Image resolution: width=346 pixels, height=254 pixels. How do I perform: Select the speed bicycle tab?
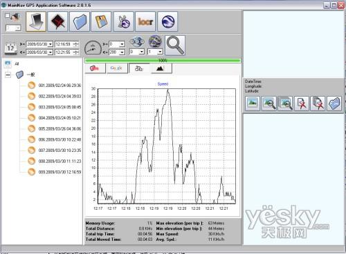[x=139, y=68]
